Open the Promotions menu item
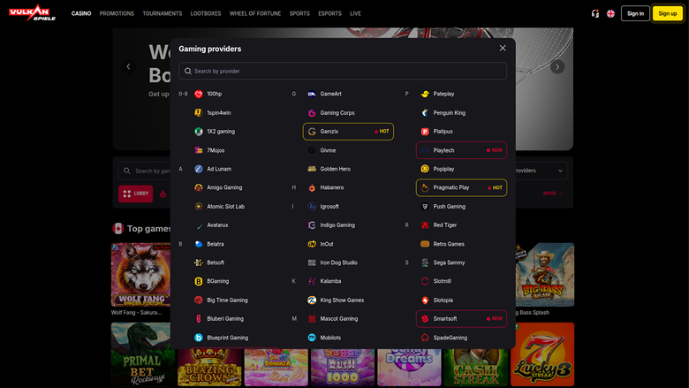Screen dimensions: 689x388 [x=116, y=13]
